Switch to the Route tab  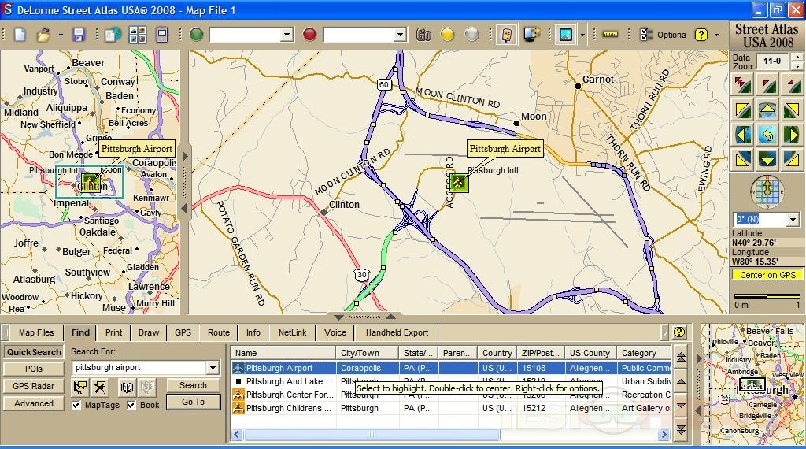[219, 332]
